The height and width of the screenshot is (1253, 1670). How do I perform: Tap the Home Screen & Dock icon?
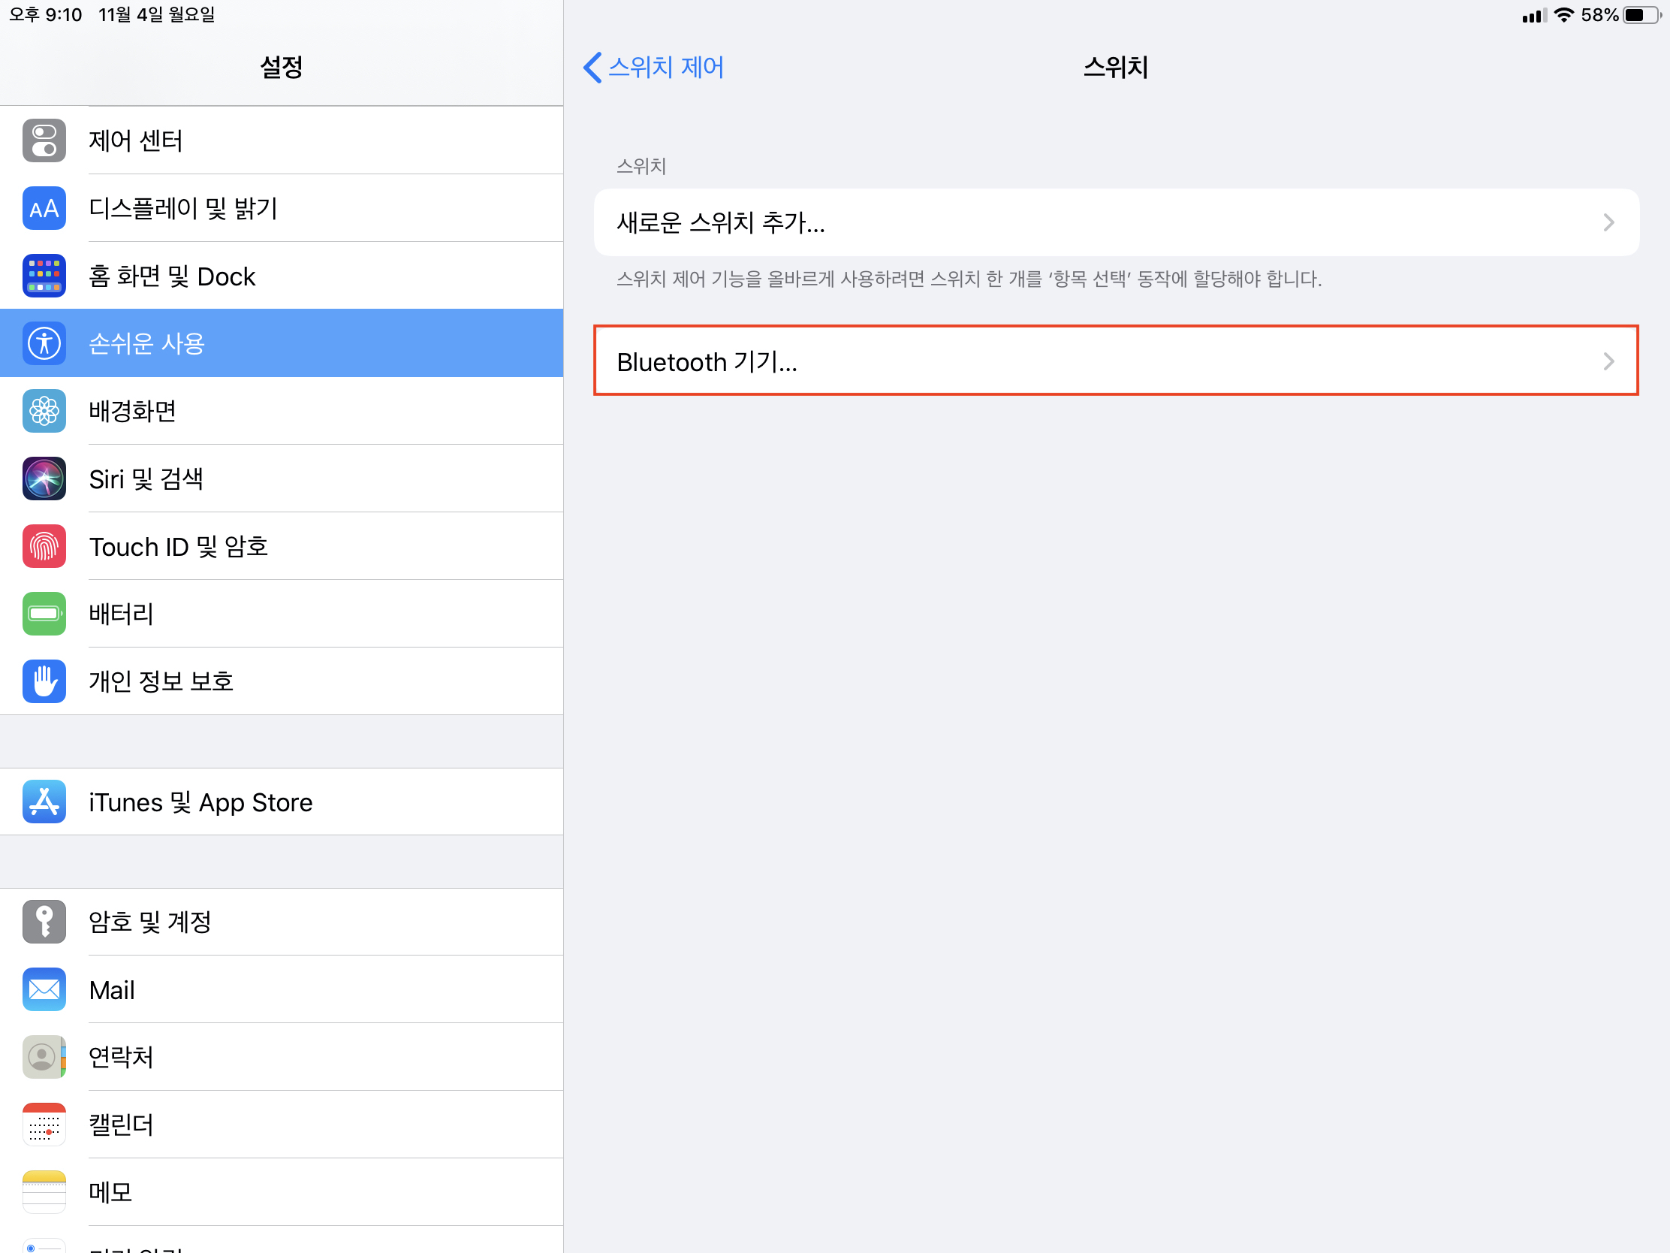tap(44, 276)
